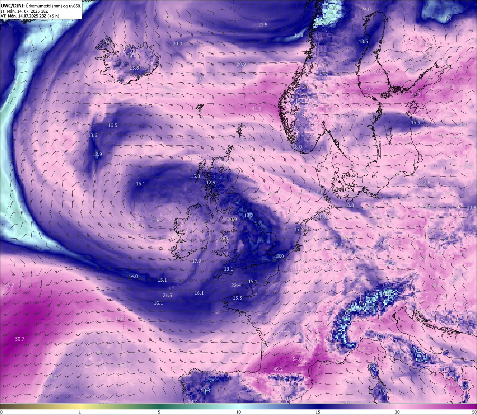Click the 47.0 value near Finland's coast
The height and width of the screenshot is (415, 477).
point(416,95)
